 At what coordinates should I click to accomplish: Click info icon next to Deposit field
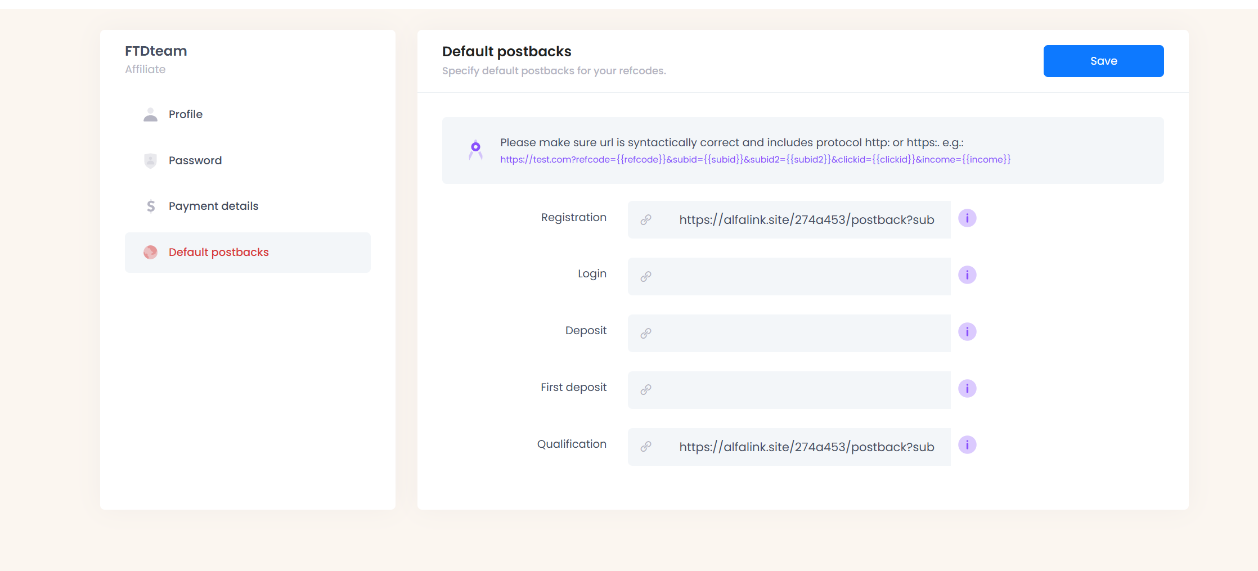967,332
